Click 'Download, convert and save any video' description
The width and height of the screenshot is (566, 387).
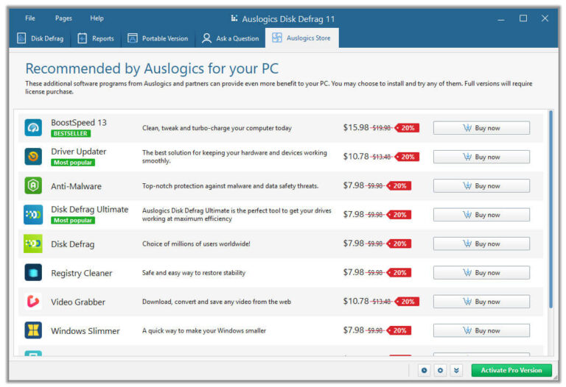click(217, 302)
